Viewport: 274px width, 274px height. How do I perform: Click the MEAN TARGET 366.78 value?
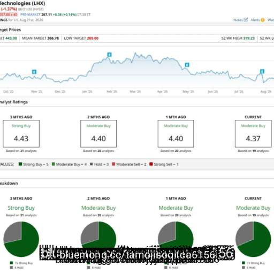pyautogui.click(x=53, y=38)
